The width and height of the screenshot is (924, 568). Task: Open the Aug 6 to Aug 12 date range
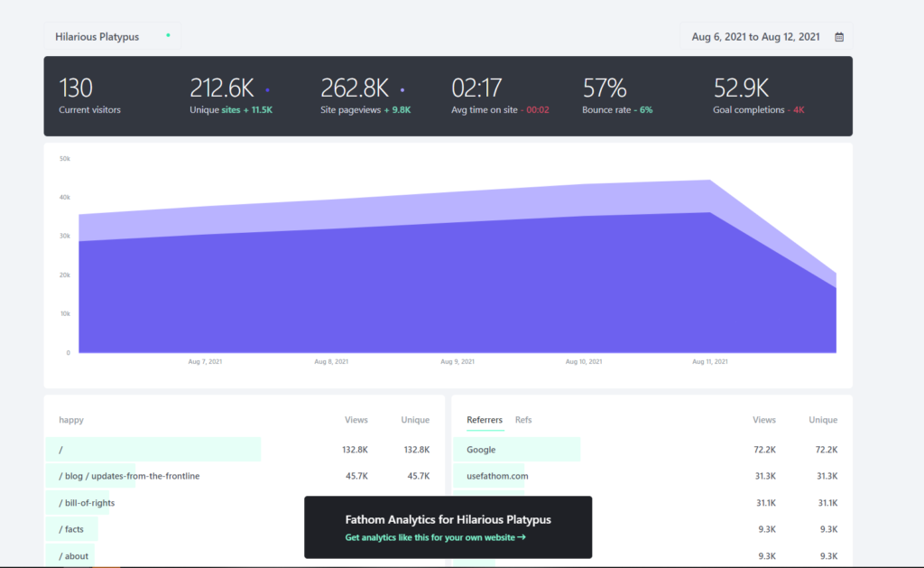[756, 37]
